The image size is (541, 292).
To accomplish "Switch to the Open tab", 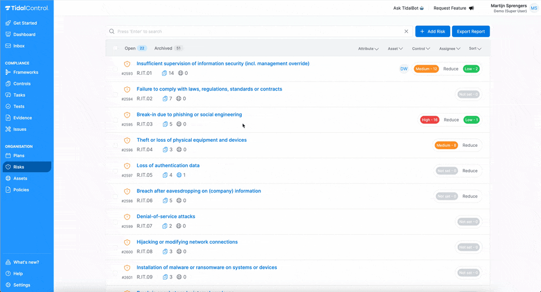I will (x=136, y=48).
